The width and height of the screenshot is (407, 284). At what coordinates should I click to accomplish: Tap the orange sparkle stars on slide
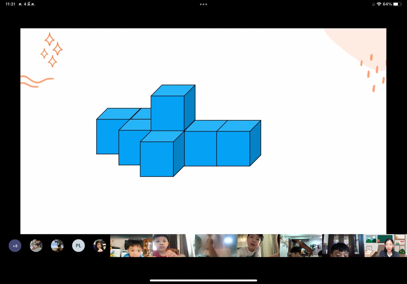click(x=52, y=50)
